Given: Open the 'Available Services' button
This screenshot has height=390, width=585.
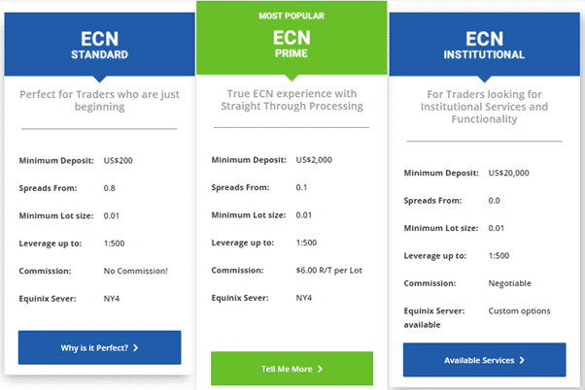Looking at the screenshot, I should (x=484, y=360).
